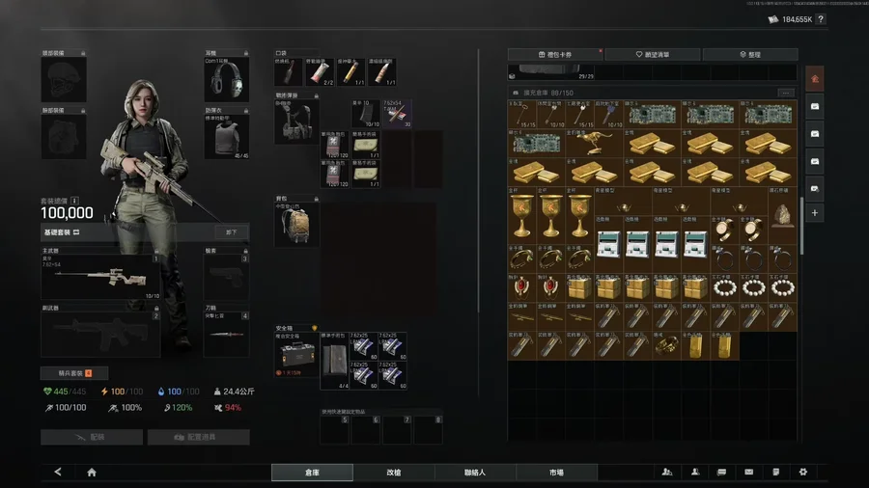Select the 7.62x54 ammo stack of 30
The width and height of the screenshot is (869, 488).
pos(397,114)
